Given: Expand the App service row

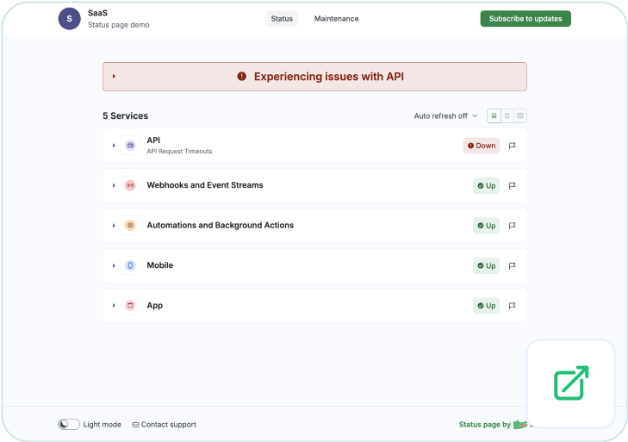Looking at the screenshot, I should 114,305.
